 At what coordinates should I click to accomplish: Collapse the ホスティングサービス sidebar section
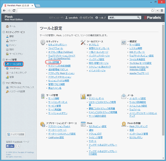pos(4,32)
